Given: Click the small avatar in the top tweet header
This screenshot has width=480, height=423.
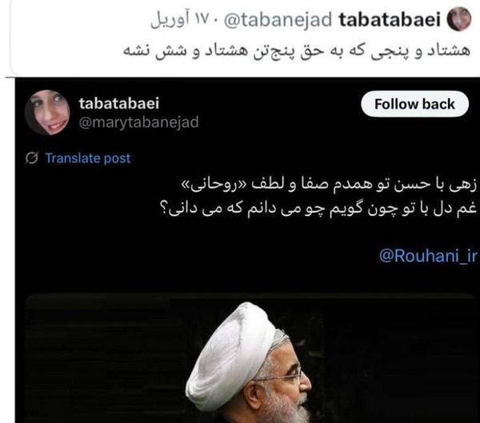Looking at the screenshot, I should tap(458, 19).
